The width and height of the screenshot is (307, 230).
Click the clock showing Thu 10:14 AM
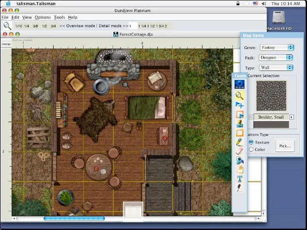click(x=286, y=4)
